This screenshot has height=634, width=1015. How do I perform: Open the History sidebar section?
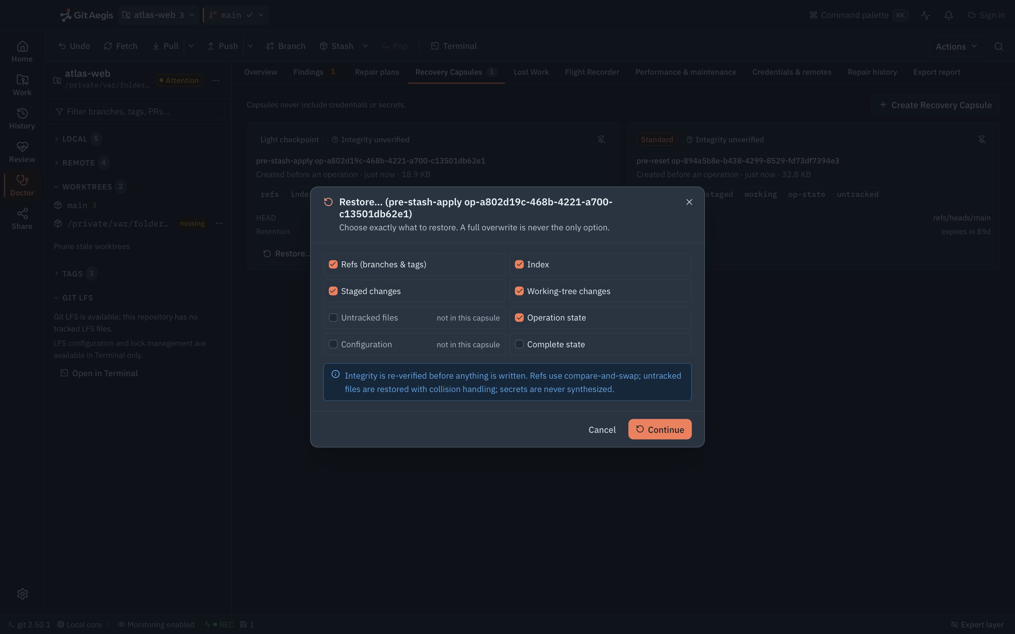(x=22, y=119)
